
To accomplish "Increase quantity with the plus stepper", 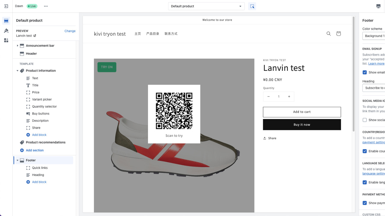I will [x=289, y=96].
